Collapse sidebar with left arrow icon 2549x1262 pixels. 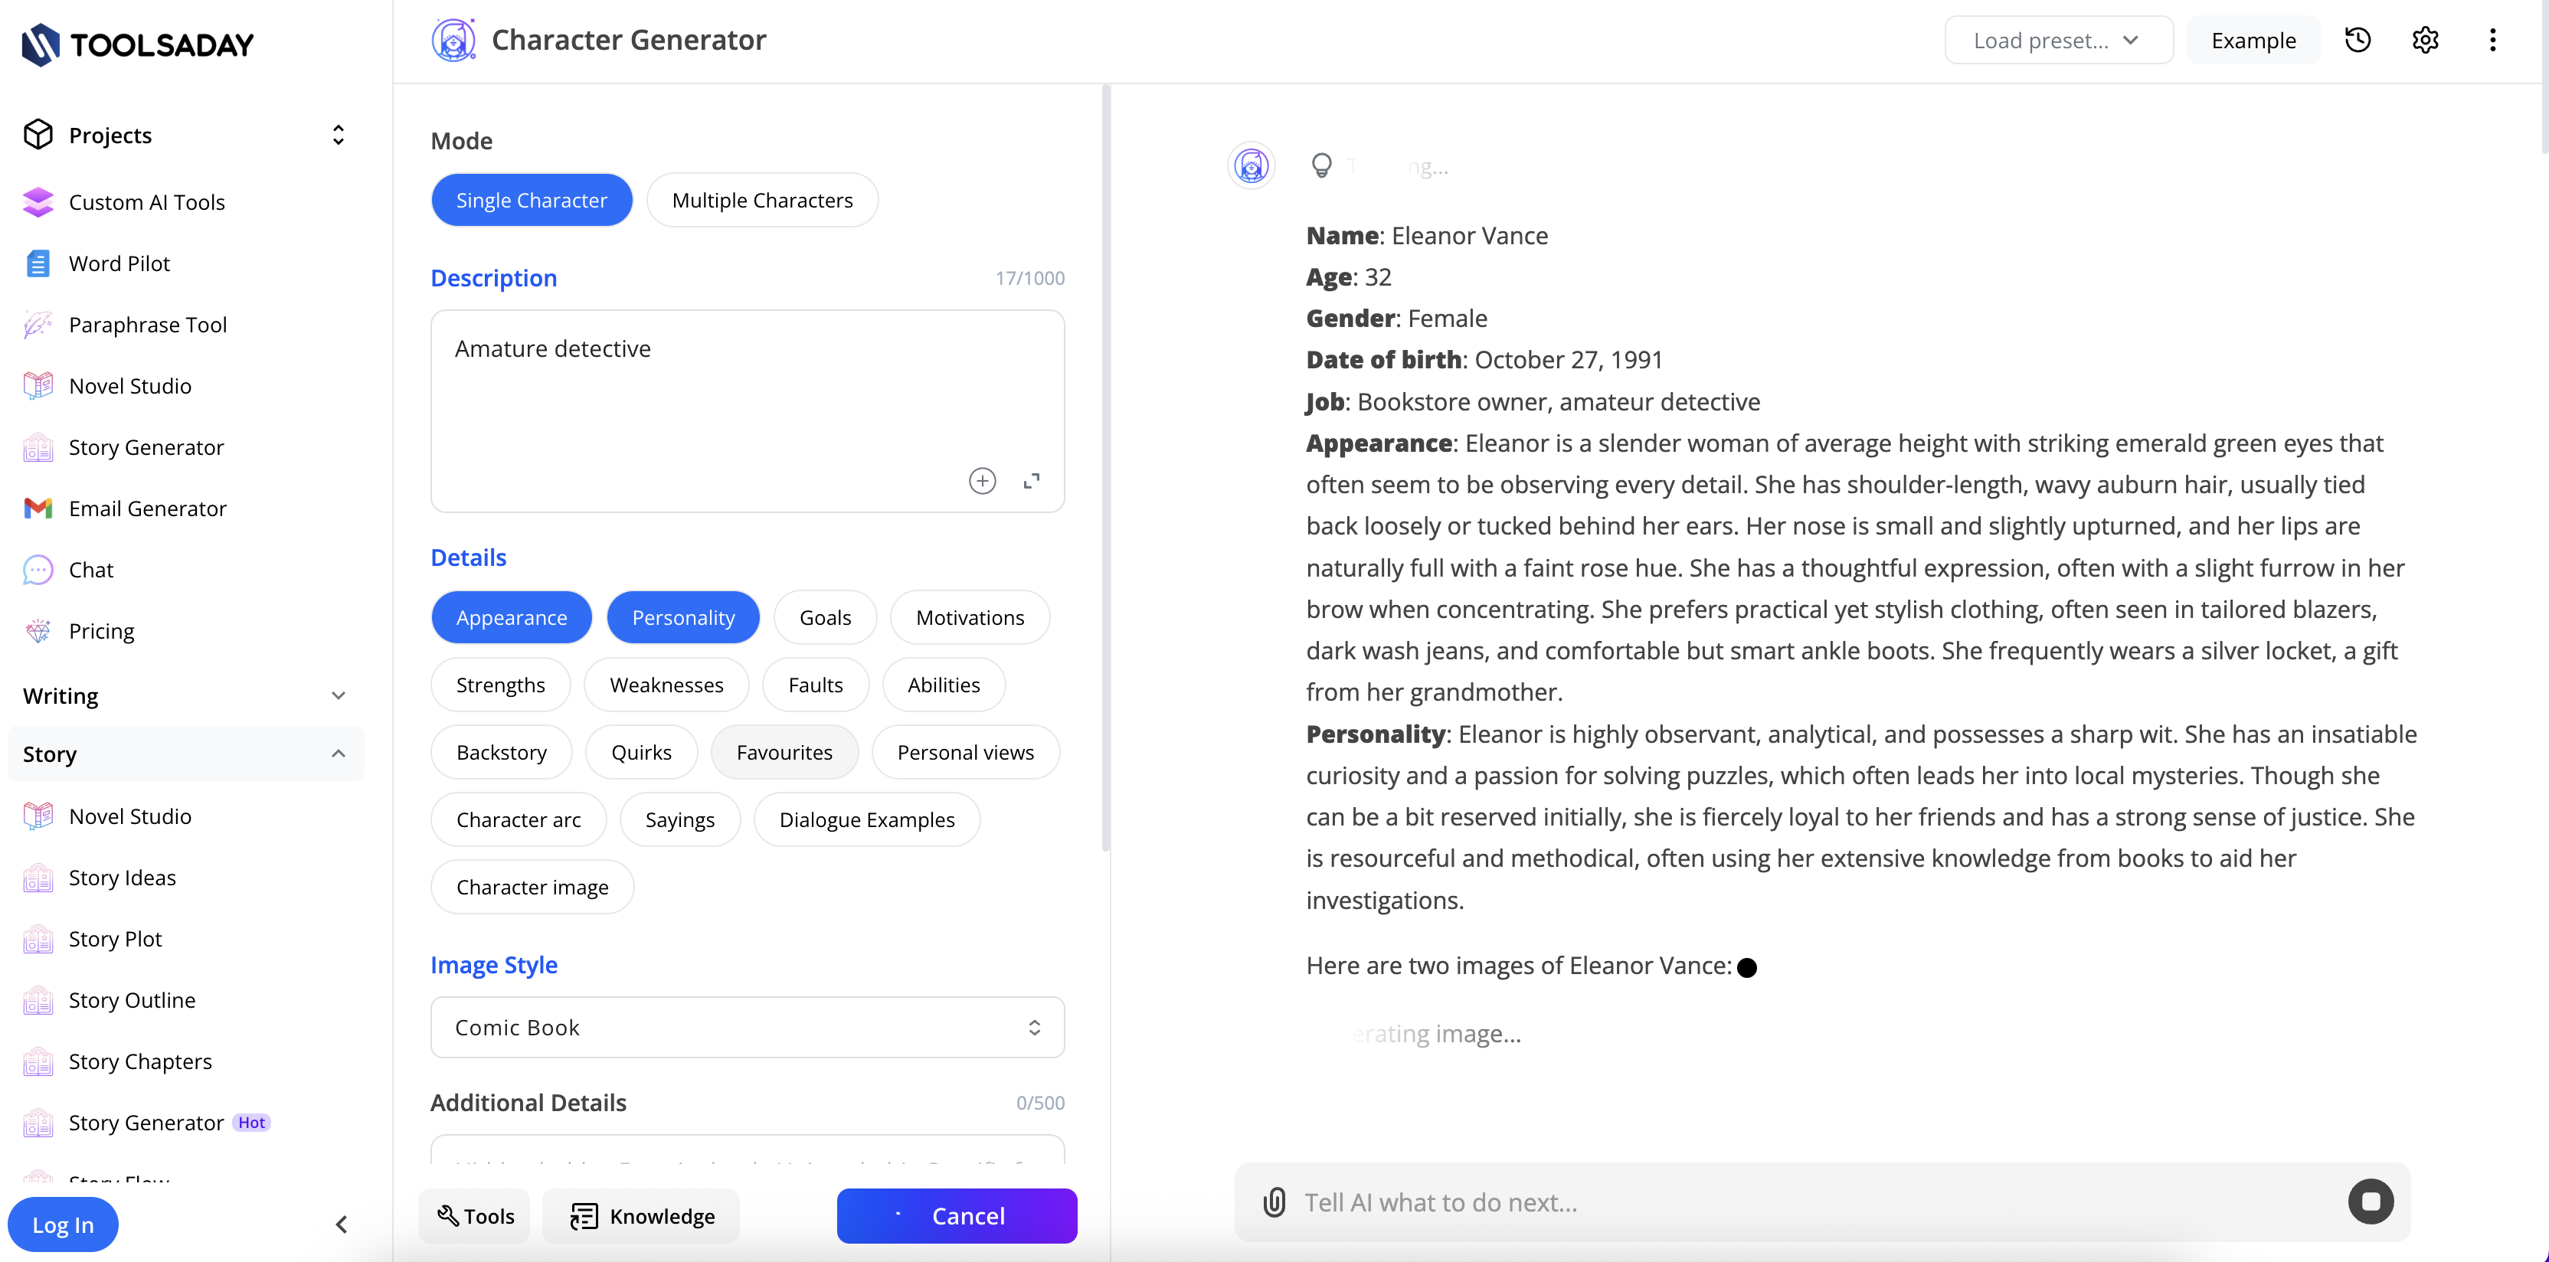click(x=342, y=1224)
